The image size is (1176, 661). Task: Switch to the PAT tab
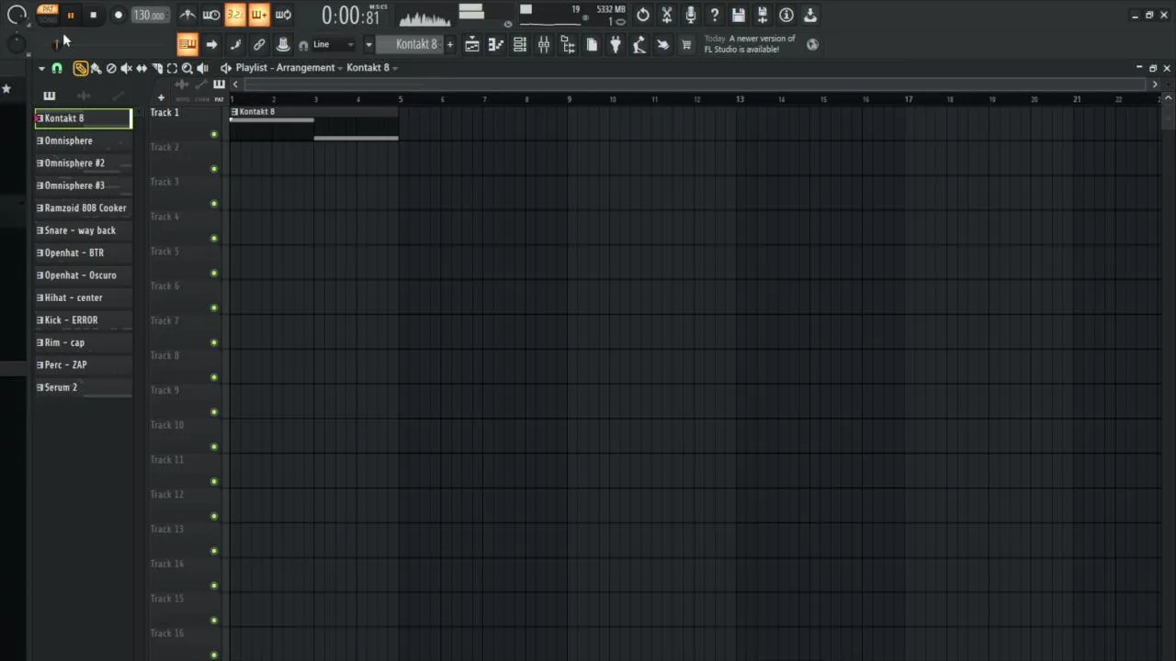(219, 99)
